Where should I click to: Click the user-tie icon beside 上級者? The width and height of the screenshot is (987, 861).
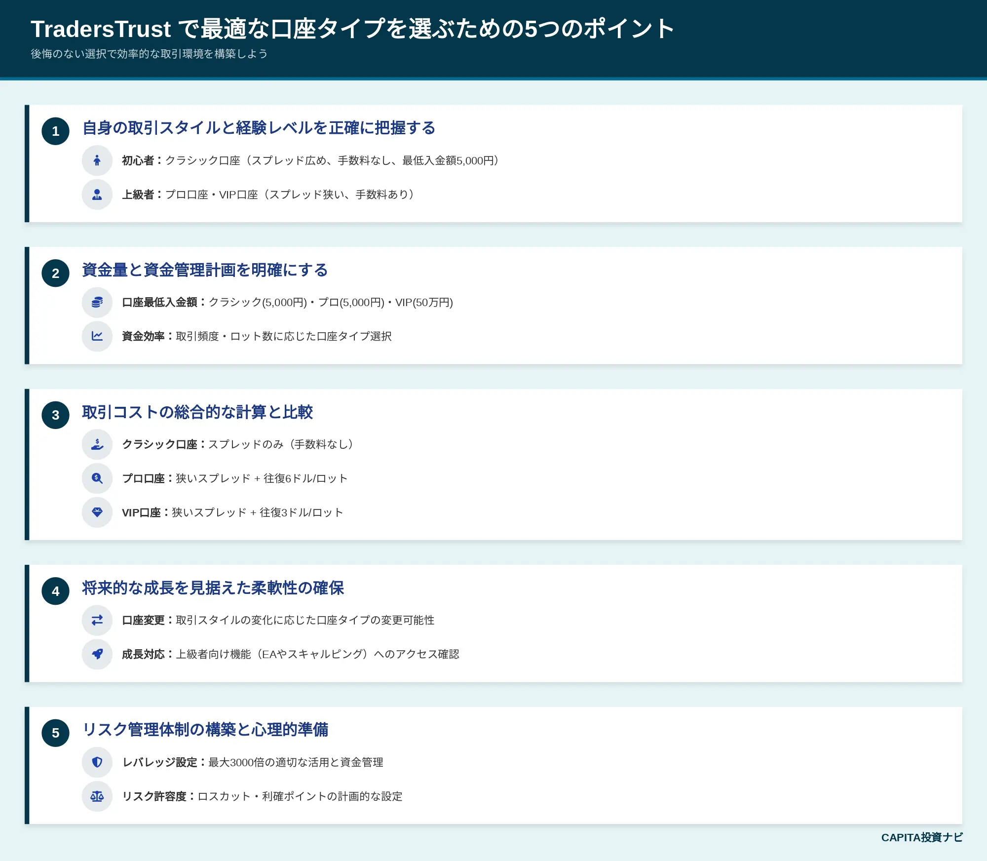click(x=97, y=195)
